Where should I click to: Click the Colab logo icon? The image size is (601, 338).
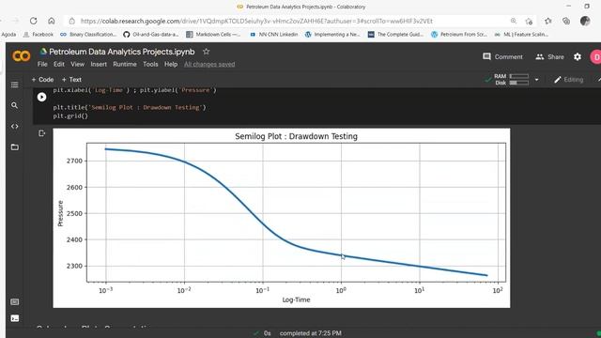click(21, 56)
